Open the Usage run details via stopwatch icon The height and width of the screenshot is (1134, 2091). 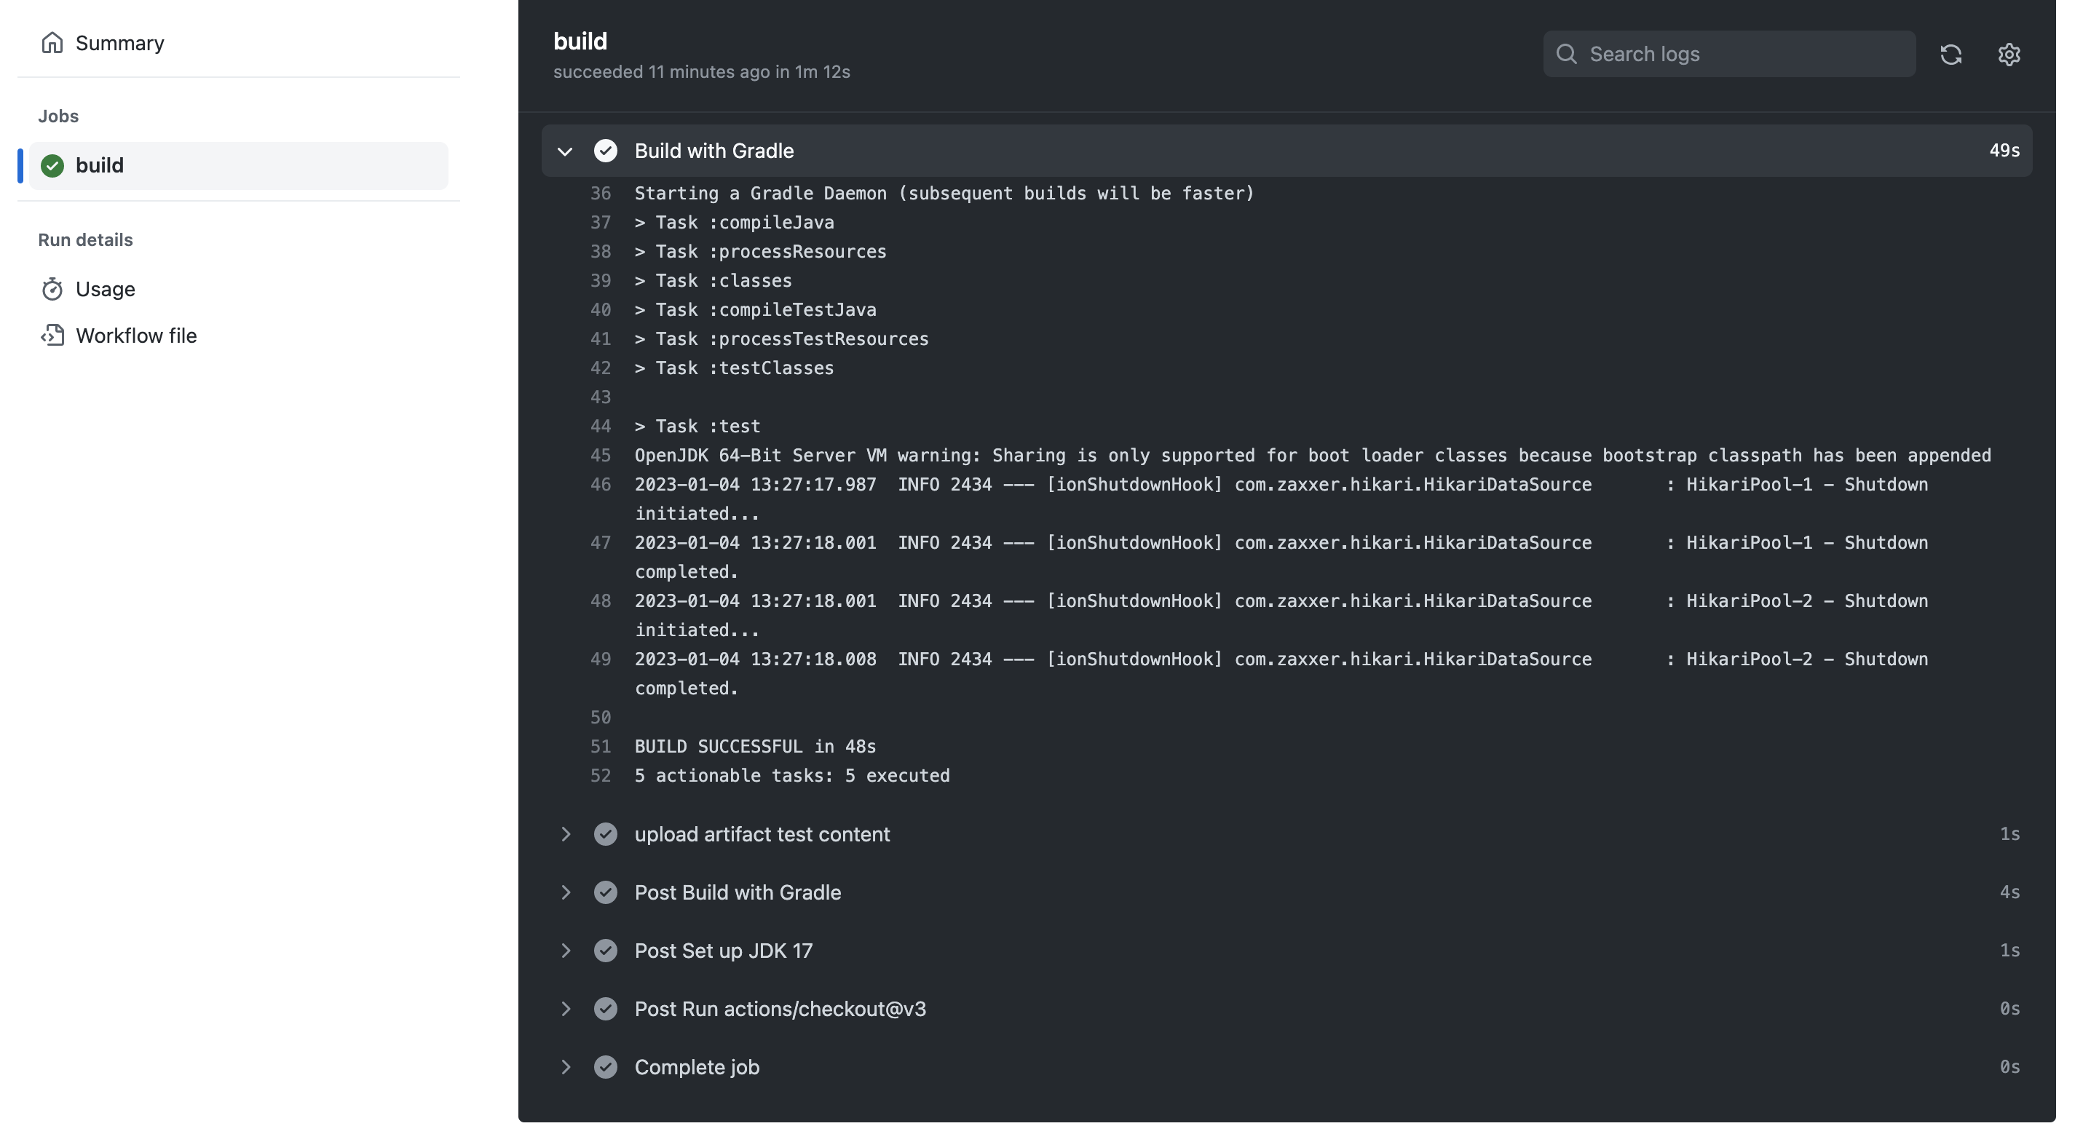52,289
